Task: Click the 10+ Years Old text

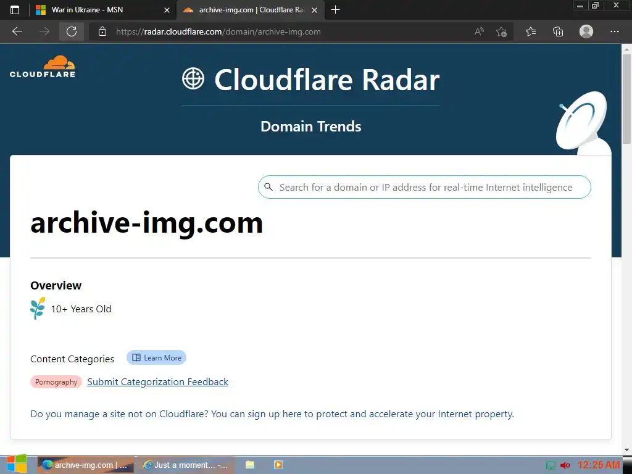Action: 81,309
